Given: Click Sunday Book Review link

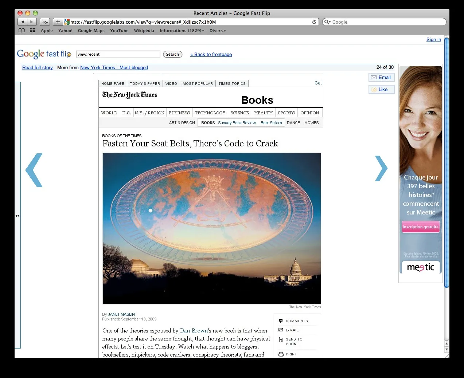Looking at the screenshot, I should (237, 123).
